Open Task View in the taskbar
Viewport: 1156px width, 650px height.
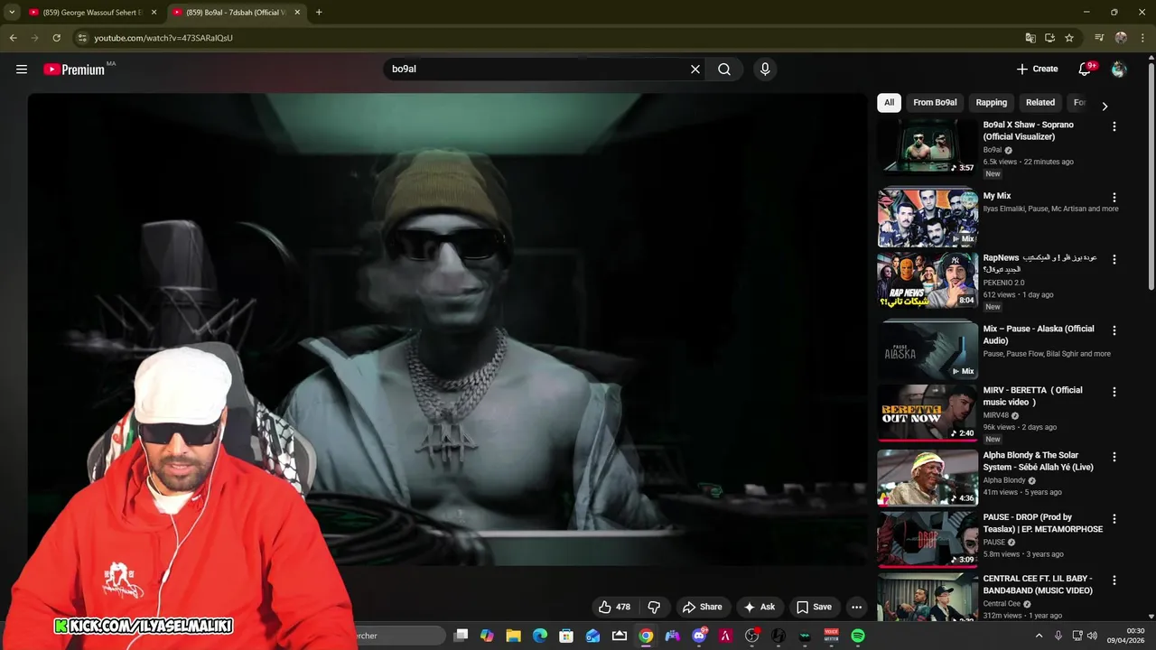tap(461, 636)
